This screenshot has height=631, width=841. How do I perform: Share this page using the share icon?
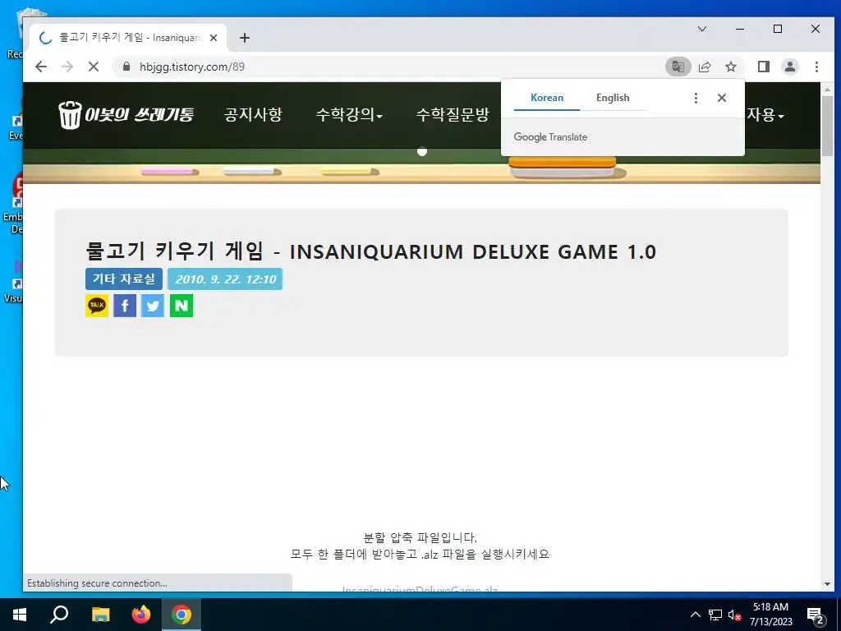[705, 67]
